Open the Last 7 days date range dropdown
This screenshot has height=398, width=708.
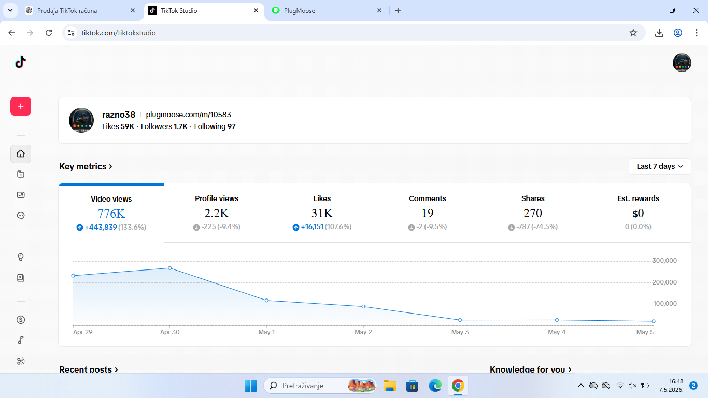click(660, 166)
